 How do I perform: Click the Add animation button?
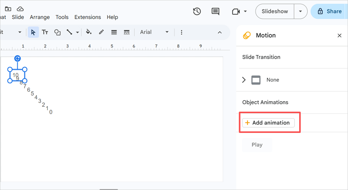268,123
